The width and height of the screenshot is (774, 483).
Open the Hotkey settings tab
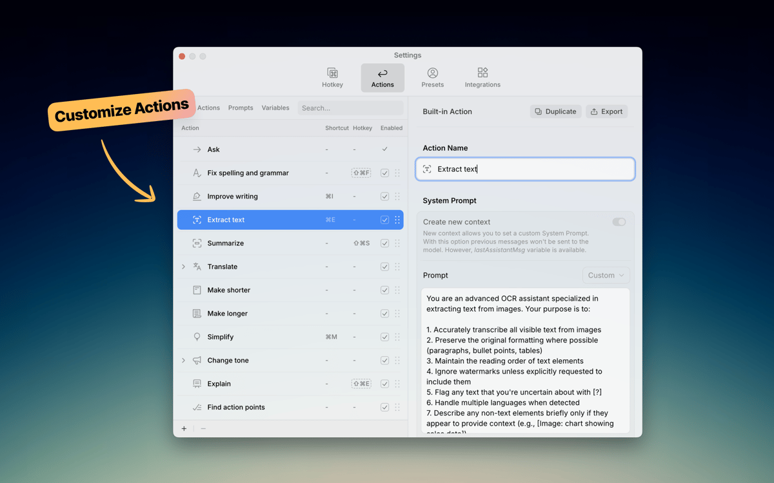tap(332, 77)
